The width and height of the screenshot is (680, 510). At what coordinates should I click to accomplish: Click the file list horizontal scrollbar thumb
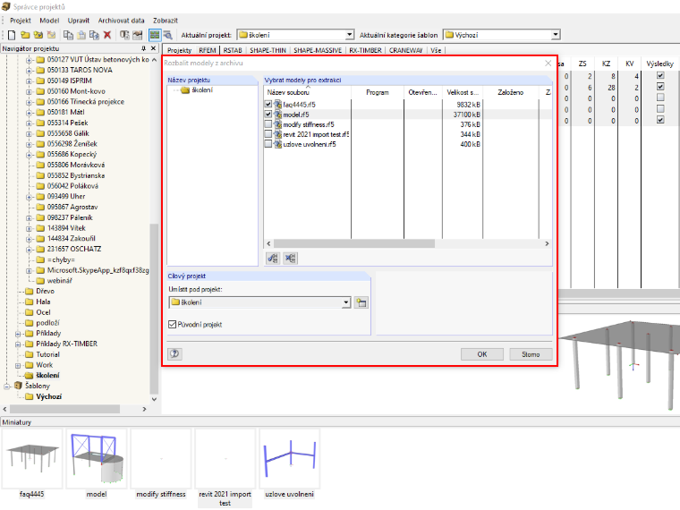coord(354,243)
